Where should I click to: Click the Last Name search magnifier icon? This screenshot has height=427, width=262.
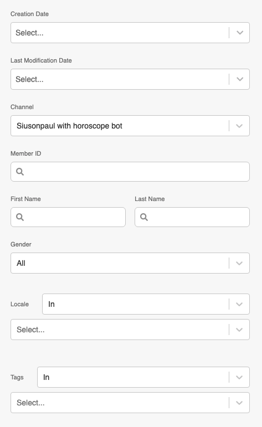(x=144, y=217)
